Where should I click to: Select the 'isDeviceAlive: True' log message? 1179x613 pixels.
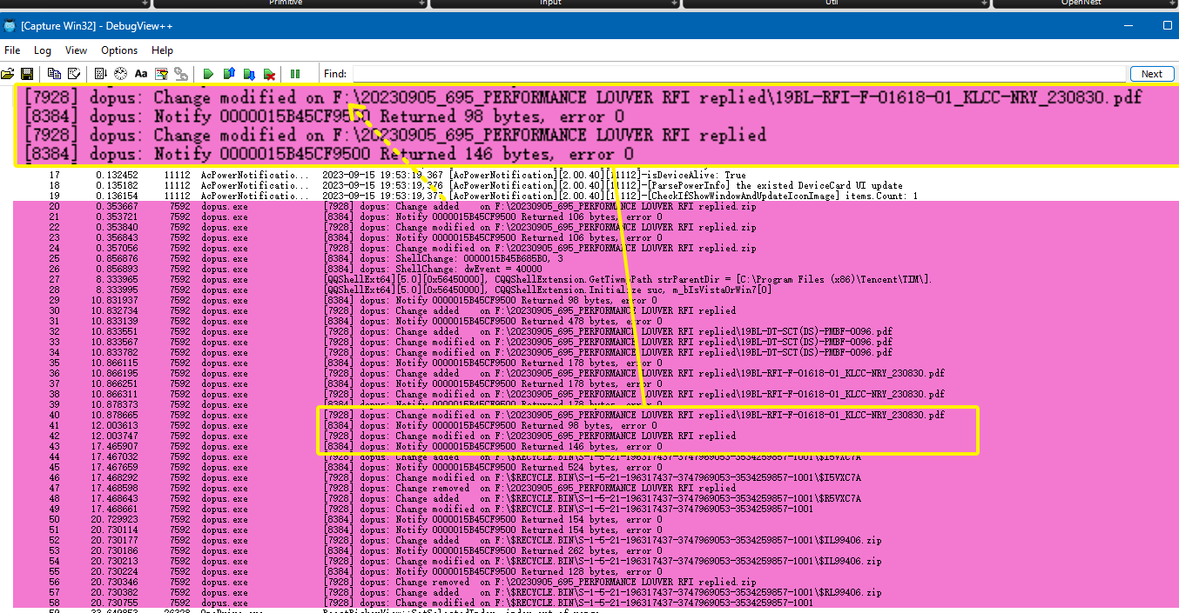[534, 175]
